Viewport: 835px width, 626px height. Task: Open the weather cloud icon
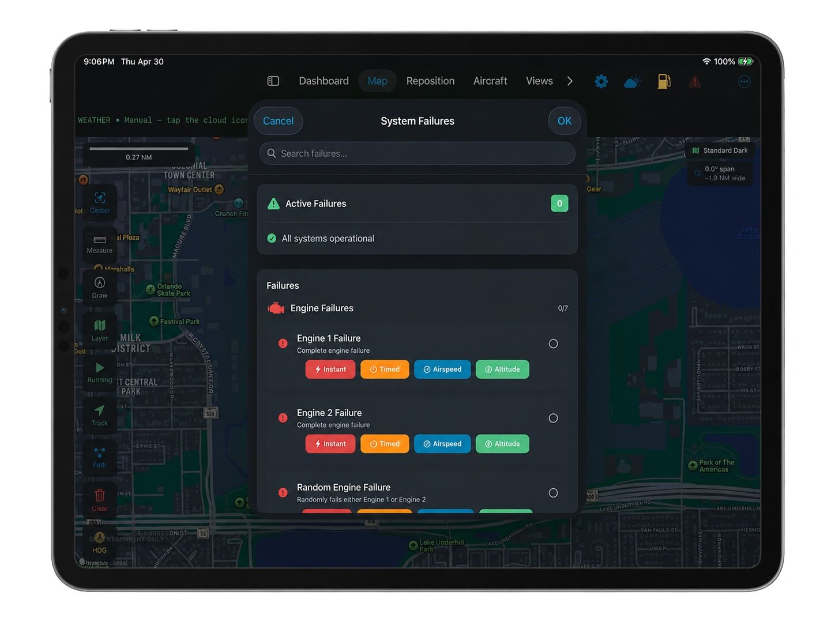point(633,81)
